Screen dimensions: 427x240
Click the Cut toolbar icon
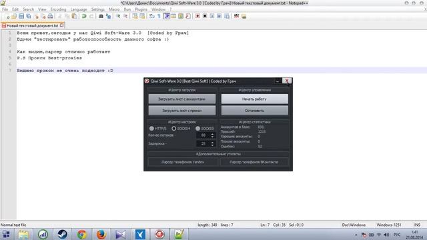[x=60, y=16]
